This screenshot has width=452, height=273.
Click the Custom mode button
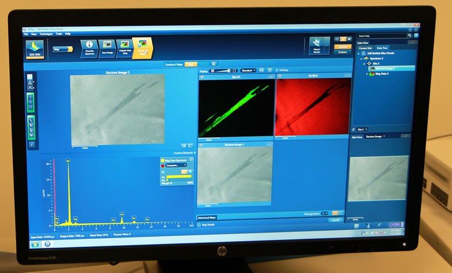[343, 52]
